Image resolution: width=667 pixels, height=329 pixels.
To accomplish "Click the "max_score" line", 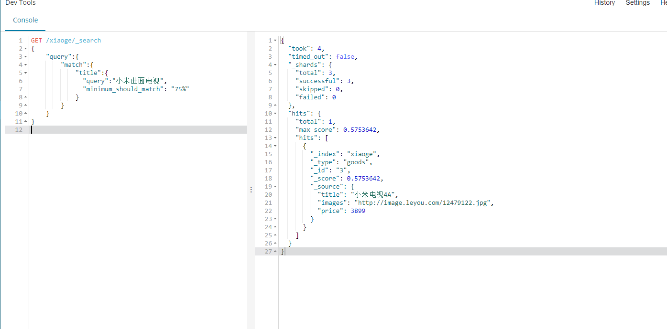I will click(x=338, y=130).
